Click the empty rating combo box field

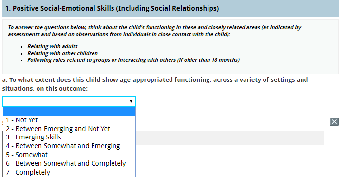tap(69, 101)
